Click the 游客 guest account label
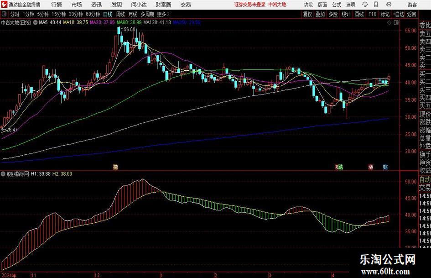The image size is (431, 278). [x=412, y=5]
